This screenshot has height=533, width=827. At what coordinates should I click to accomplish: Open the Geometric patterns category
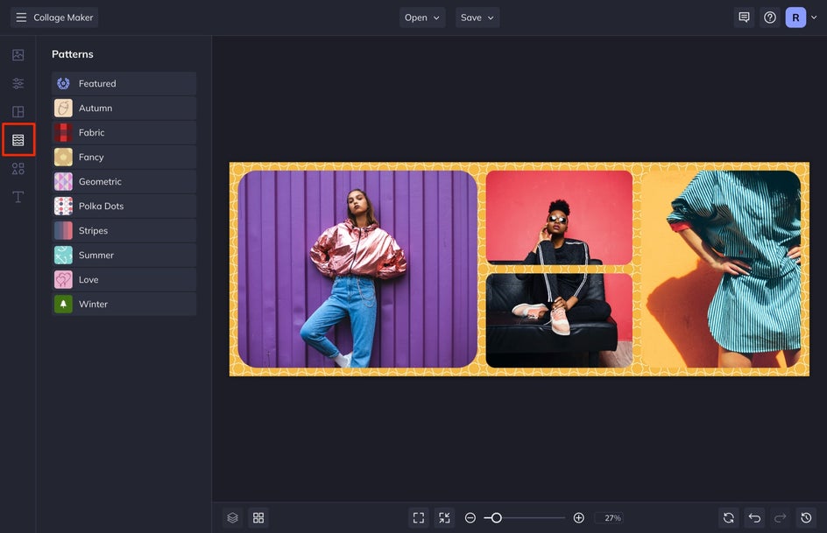pyautogui.click(x=124, y=182)
